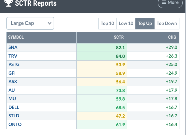Click SCTR value 68.5
Viewport: 186px width, 135px height.
pyautogui.click(x=120, y=107)
